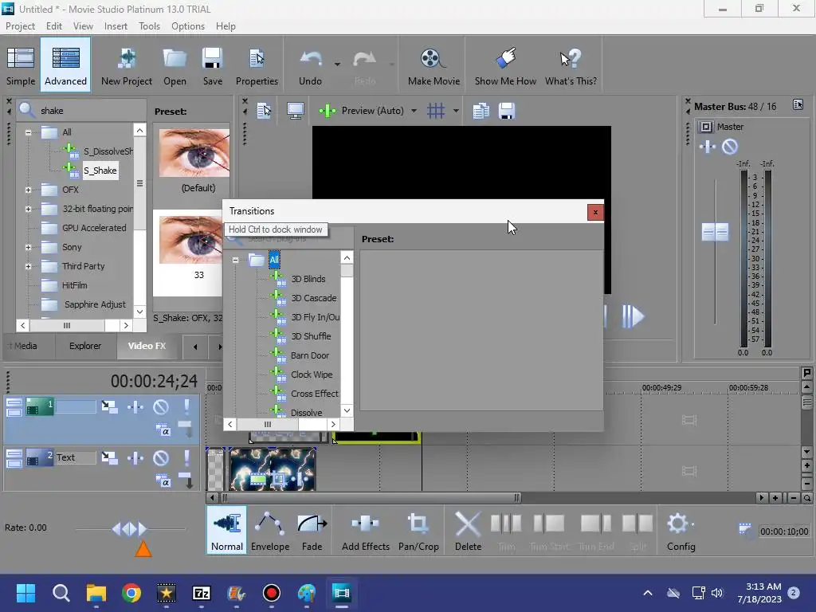Open Track FX on Text track

(135, 458)
